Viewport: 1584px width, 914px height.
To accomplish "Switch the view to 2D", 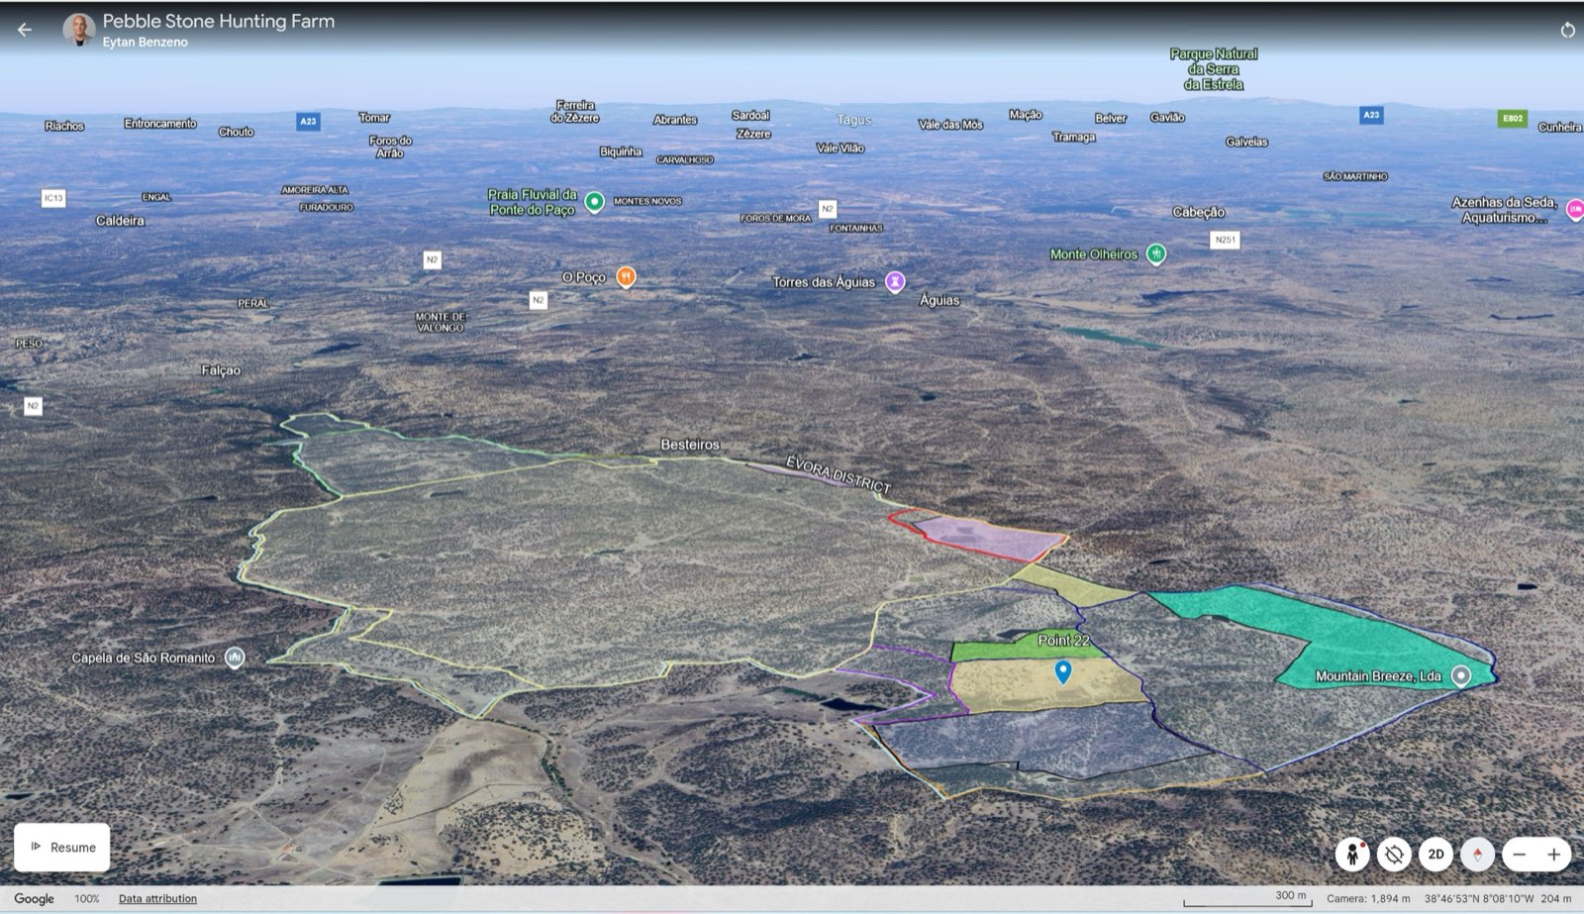I will (x=1435, y=854).
